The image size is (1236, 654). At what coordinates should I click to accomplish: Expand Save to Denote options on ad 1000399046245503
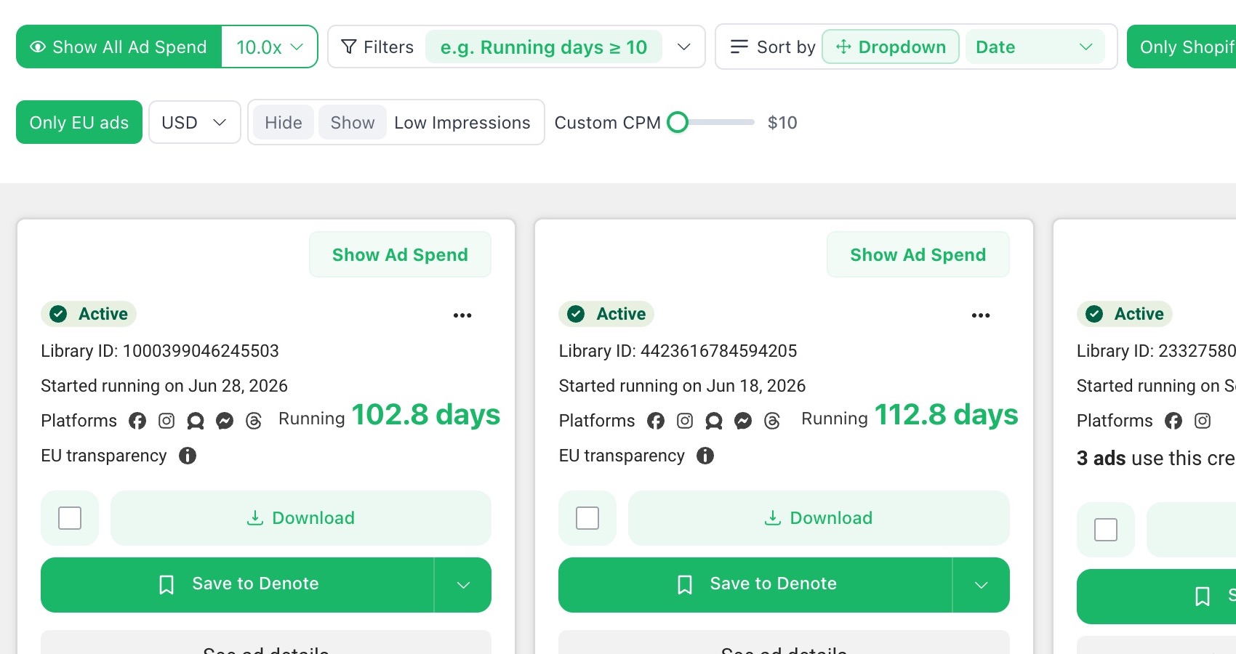coord(463,585)
